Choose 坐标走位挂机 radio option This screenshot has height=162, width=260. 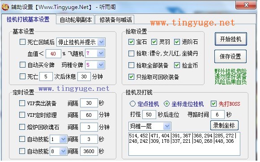tap(166, 104)
